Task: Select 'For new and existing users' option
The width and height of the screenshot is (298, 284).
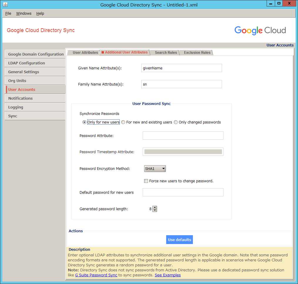Action: [123, 122]
